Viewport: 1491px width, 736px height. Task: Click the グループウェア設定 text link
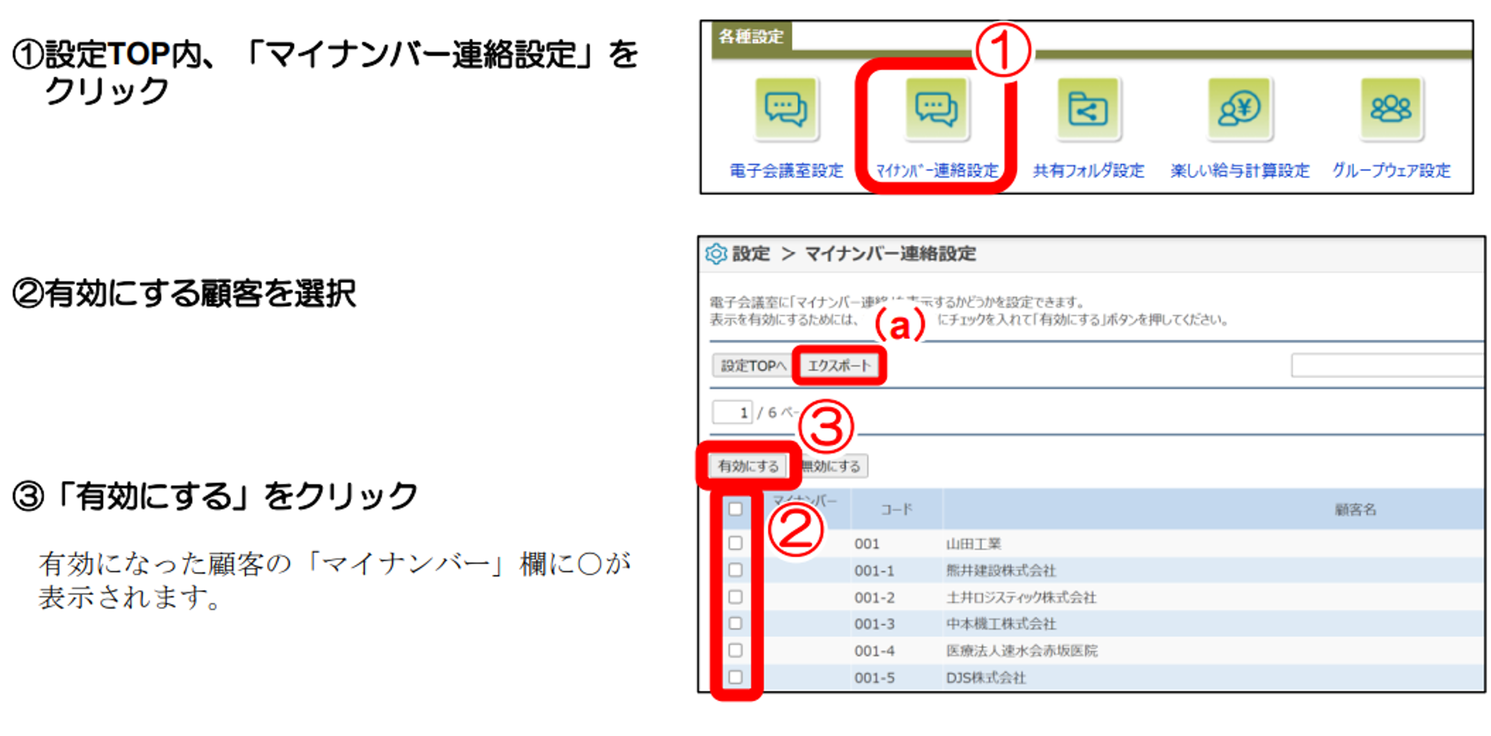tap(1391, 171)
